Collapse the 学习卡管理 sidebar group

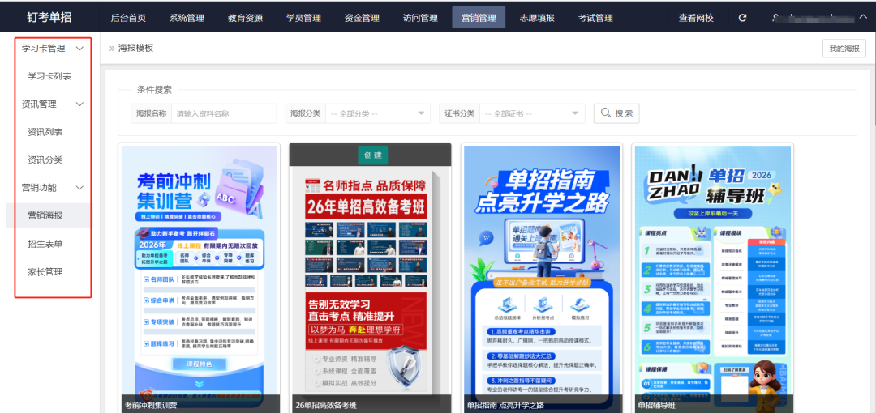(x=79, y=49)
